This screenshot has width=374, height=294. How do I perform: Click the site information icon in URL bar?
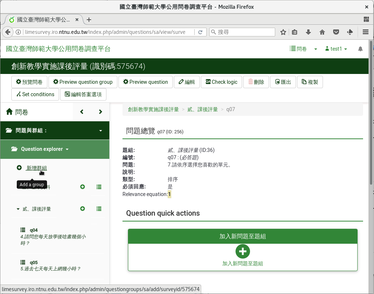[x=18, y=32]
